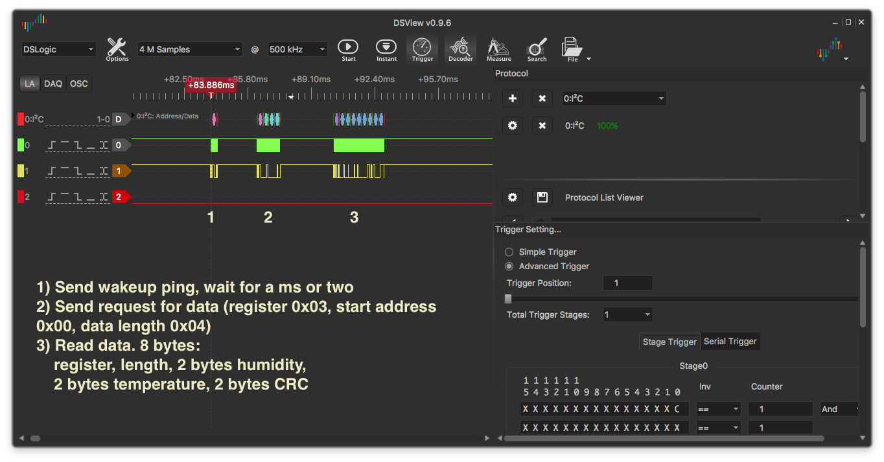884x462 pixels.
Task: Switch to OSC mode
Action: [78, 83]
